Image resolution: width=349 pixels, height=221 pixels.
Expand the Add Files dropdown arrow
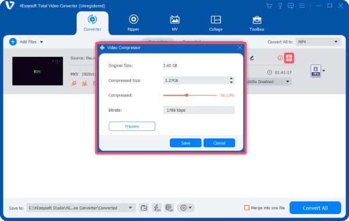41,42
